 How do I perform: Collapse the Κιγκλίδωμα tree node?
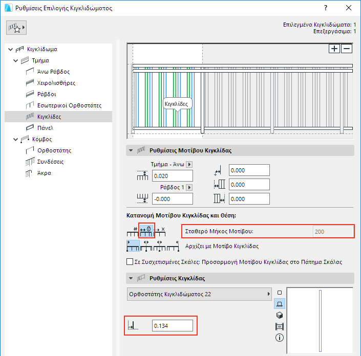(10, 49)
